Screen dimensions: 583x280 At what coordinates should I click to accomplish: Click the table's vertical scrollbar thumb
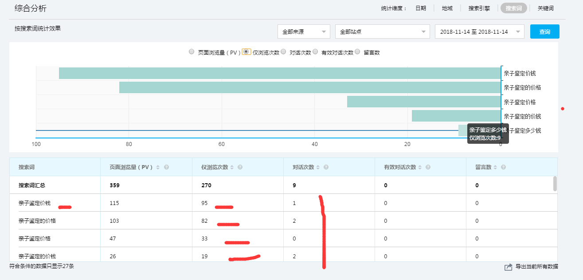point(555,183)
